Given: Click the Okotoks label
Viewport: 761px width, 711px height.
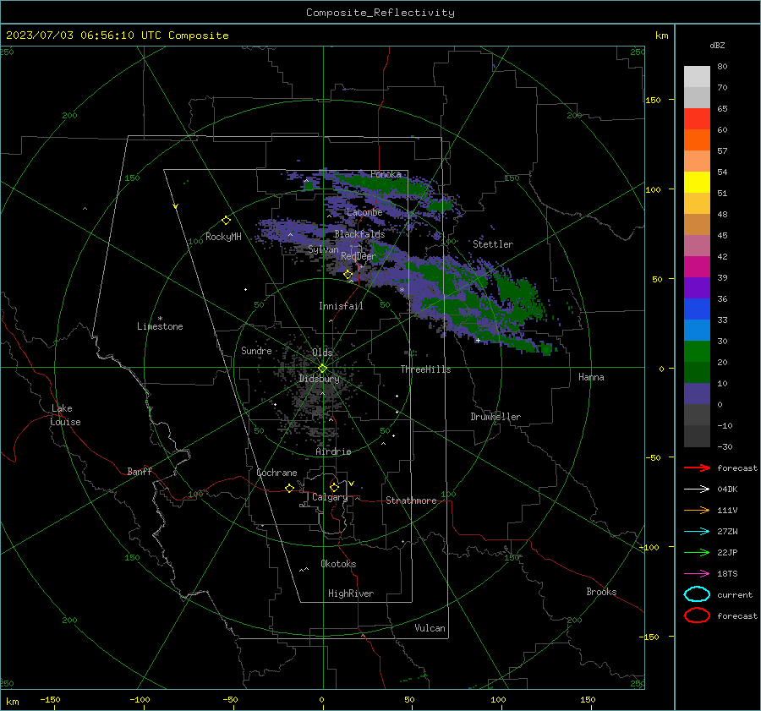Looking at the screenshot, I should pos(338,564).
